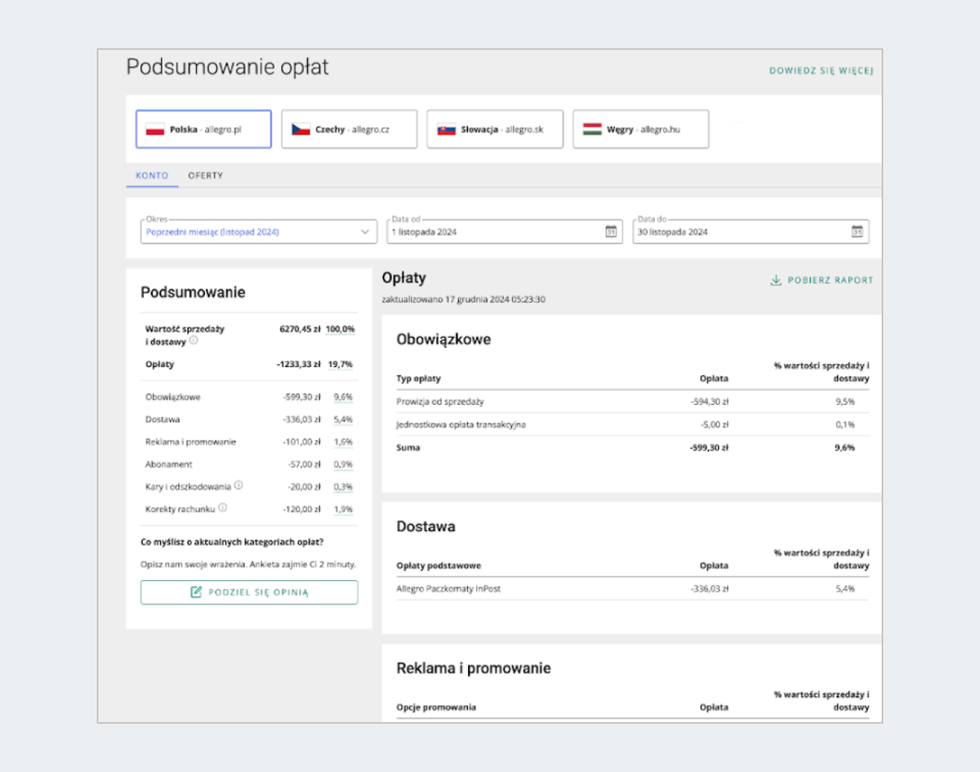980x772 pixels.
Task: Open the calendar icon in Data od
Action: click(611, 232)
